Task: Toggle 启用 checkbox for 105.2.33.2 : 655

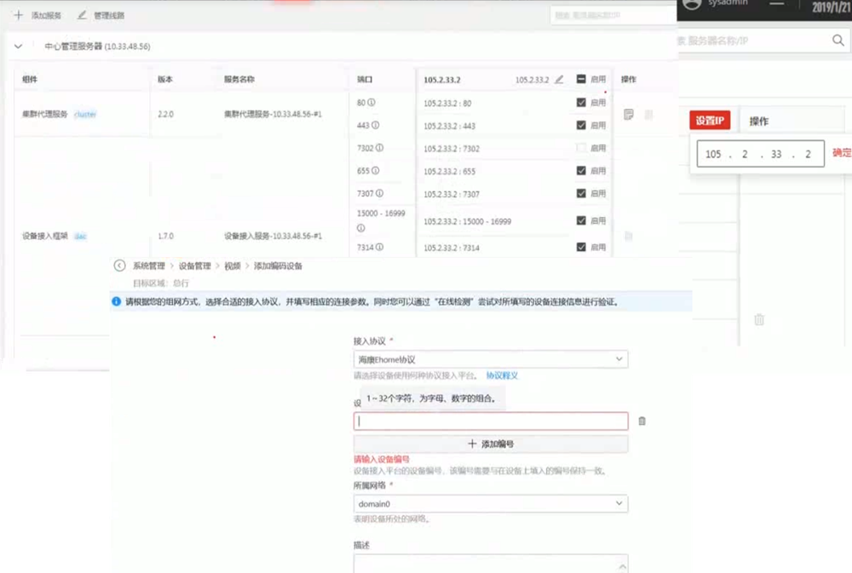Action: [x=581, y=170]
